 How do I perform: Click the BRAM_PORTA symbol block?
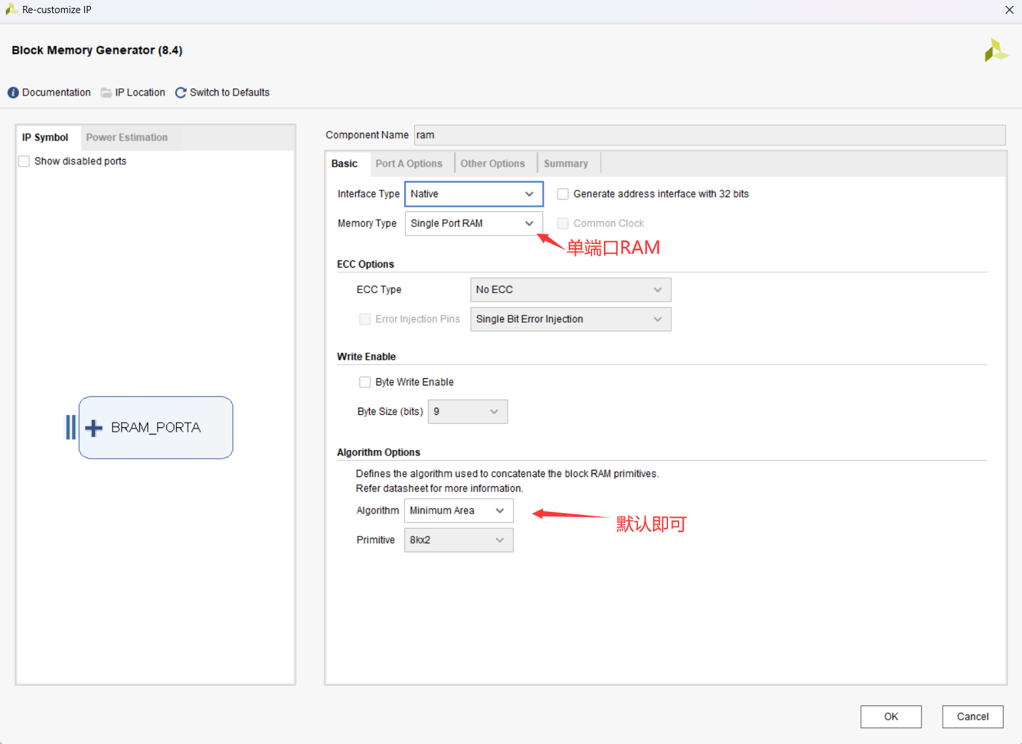156,428
